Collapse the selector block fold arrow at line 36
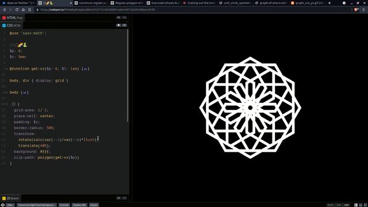Viewport: 368px width, 207px height. coord(7,104)
